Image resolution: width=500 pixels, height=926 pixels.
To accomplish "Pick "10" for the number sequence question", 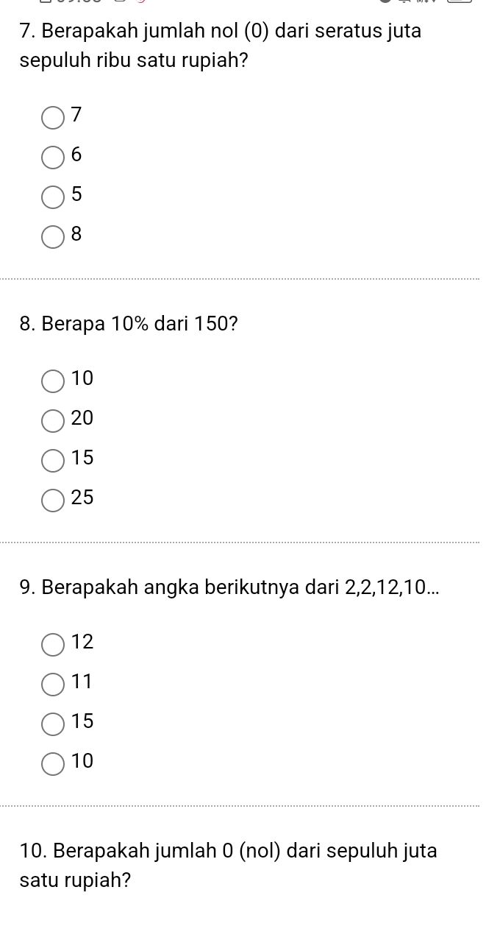I will [52, 763].
